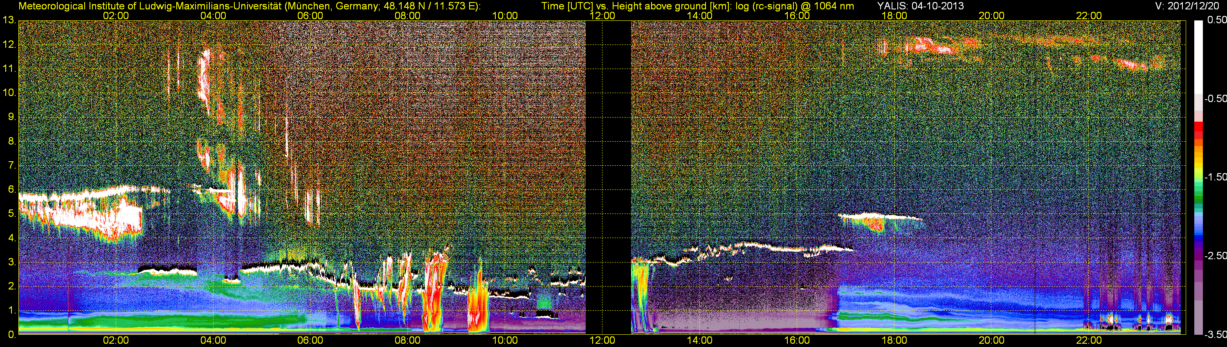Image resolution: width=1227 pixels, height=347 pixels.
Task: Click the 18:00 label on the lower time axis
Action: [894, 340]
